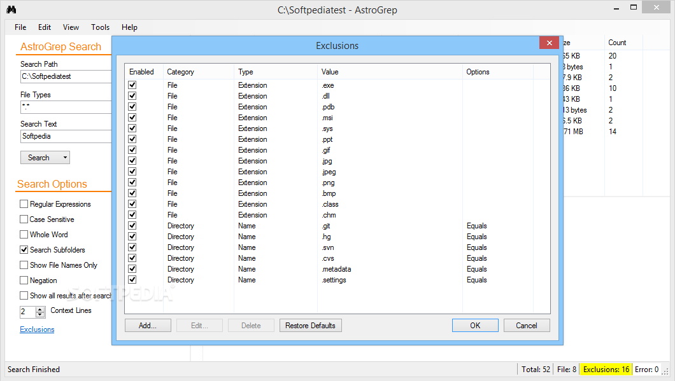
Task: Open the Help menu
Action: pyautogui.click(x=129, y=27)
